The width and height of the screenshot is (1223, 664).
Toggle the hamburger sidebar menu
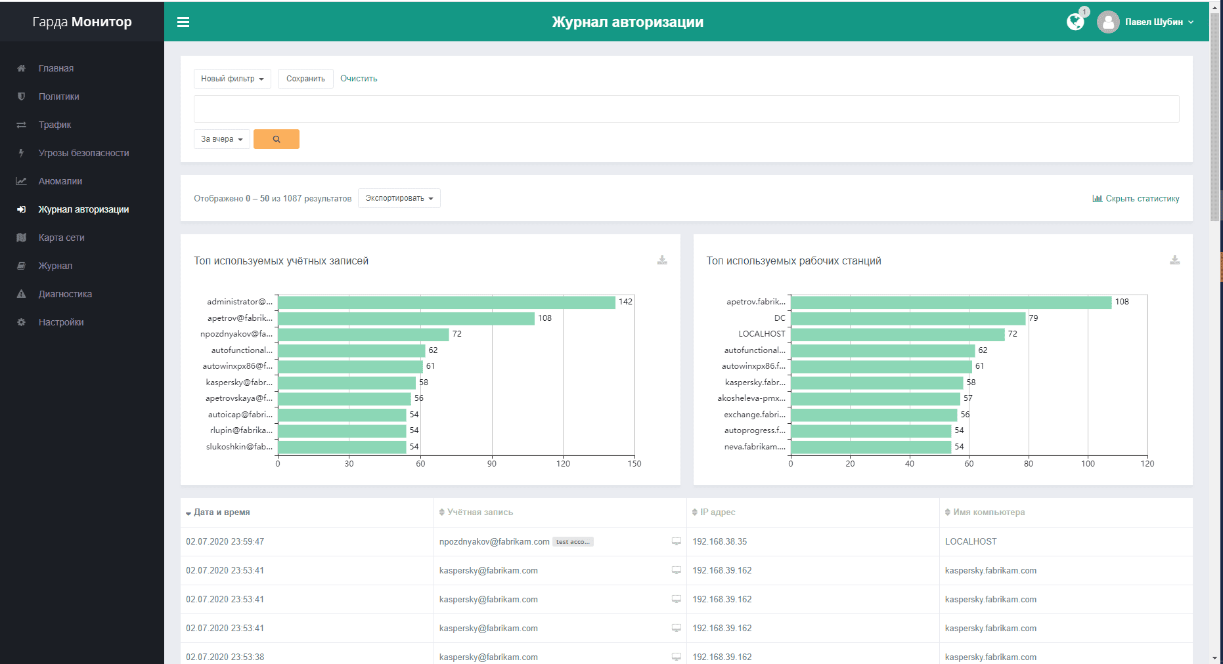(183, 22)
